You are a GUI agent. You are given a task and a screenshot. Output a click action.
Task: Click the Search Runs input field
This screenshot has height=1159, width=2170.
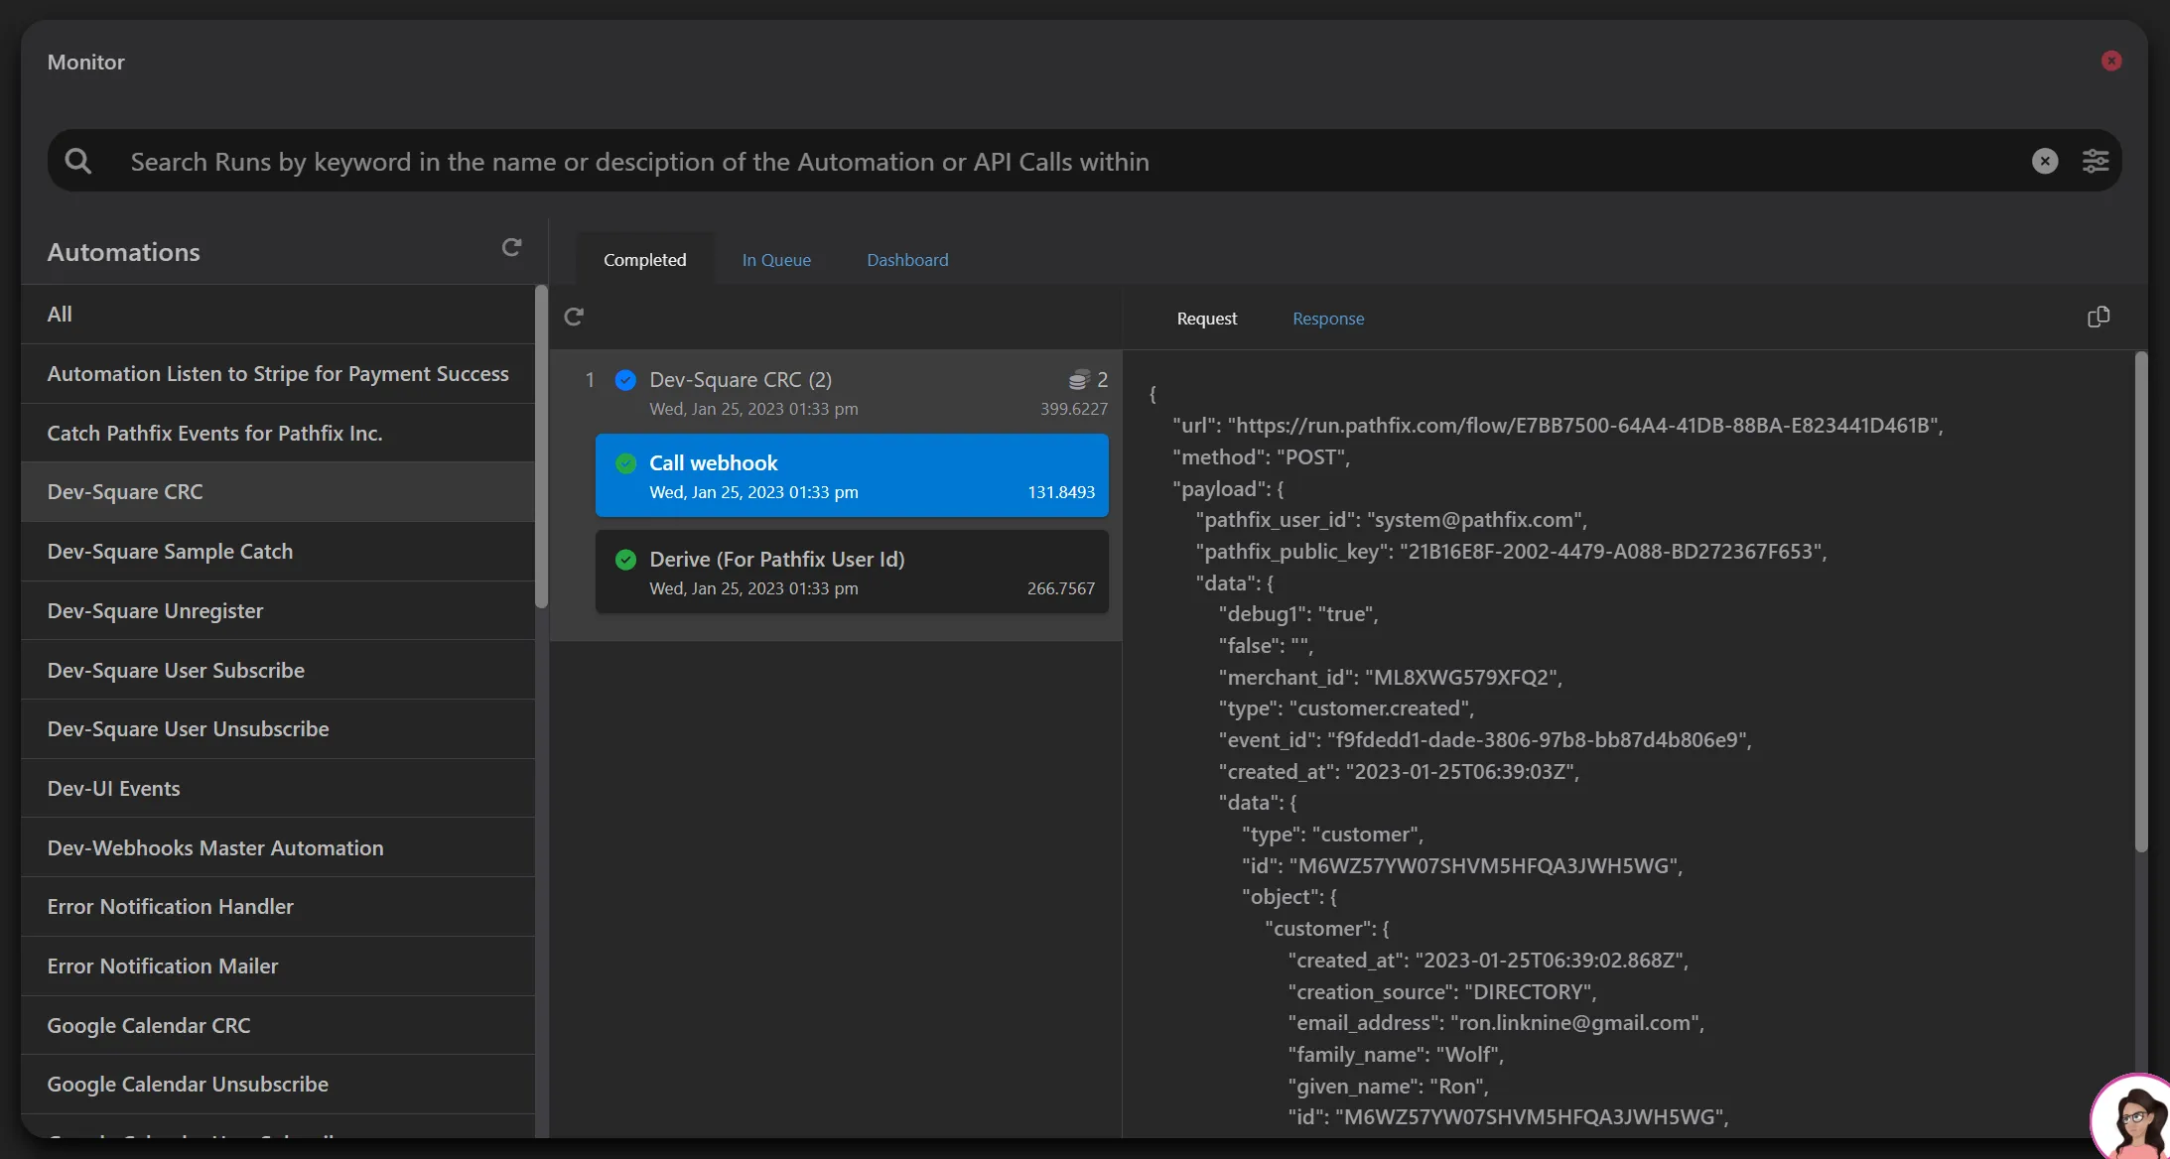click(1072, 161)
